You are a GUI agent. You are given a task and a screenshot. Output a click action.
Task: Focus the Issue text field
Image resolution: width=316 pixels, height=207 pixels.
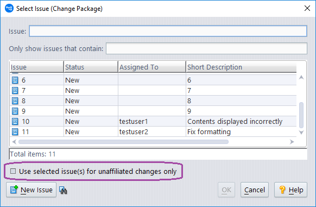[168, 31]
